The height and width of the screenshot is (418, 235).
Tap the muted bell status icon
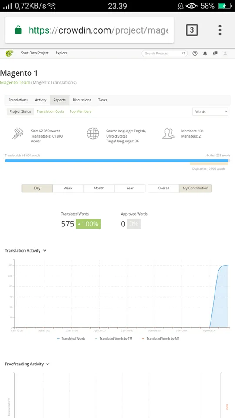click(x=180, y=6)
